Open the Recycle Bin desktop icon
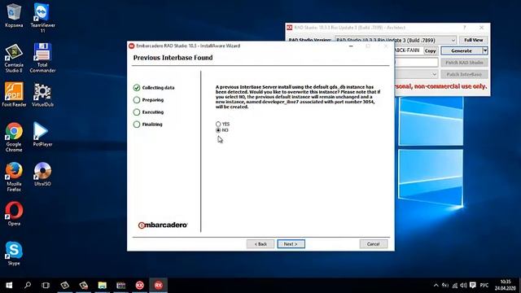521x293 pixels. [14, 15]
